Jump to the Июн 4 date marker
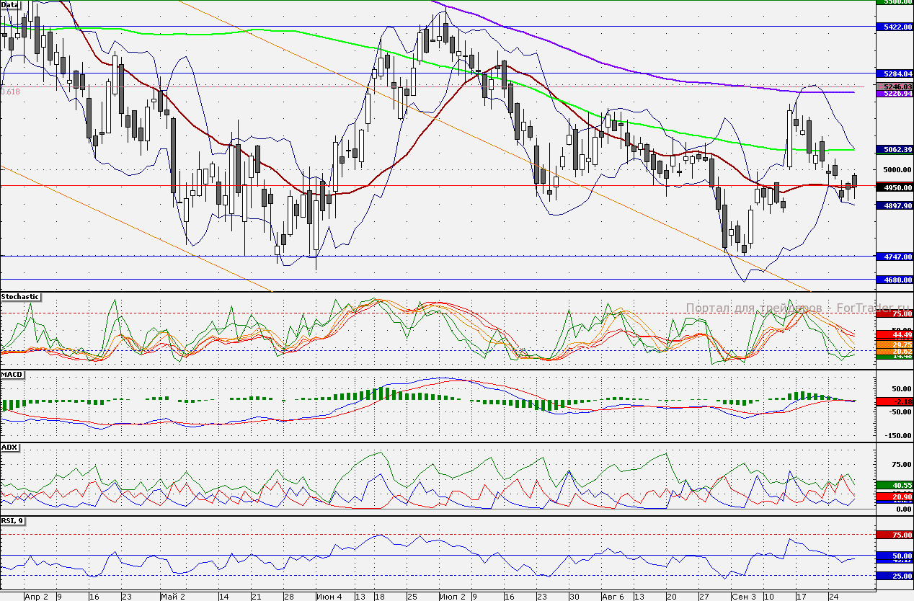The height and width of the screenshot is (601, 914). pos(329,597)
